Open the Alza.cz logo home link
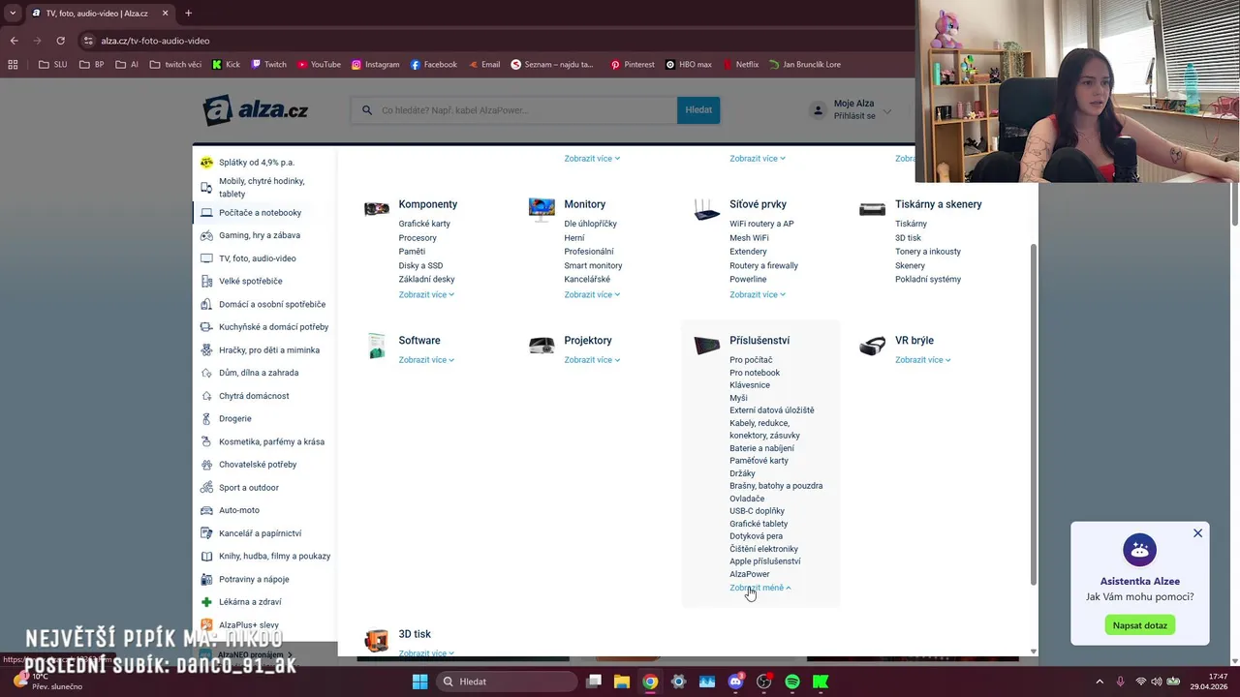1240x697 pixels. (255, 110)
